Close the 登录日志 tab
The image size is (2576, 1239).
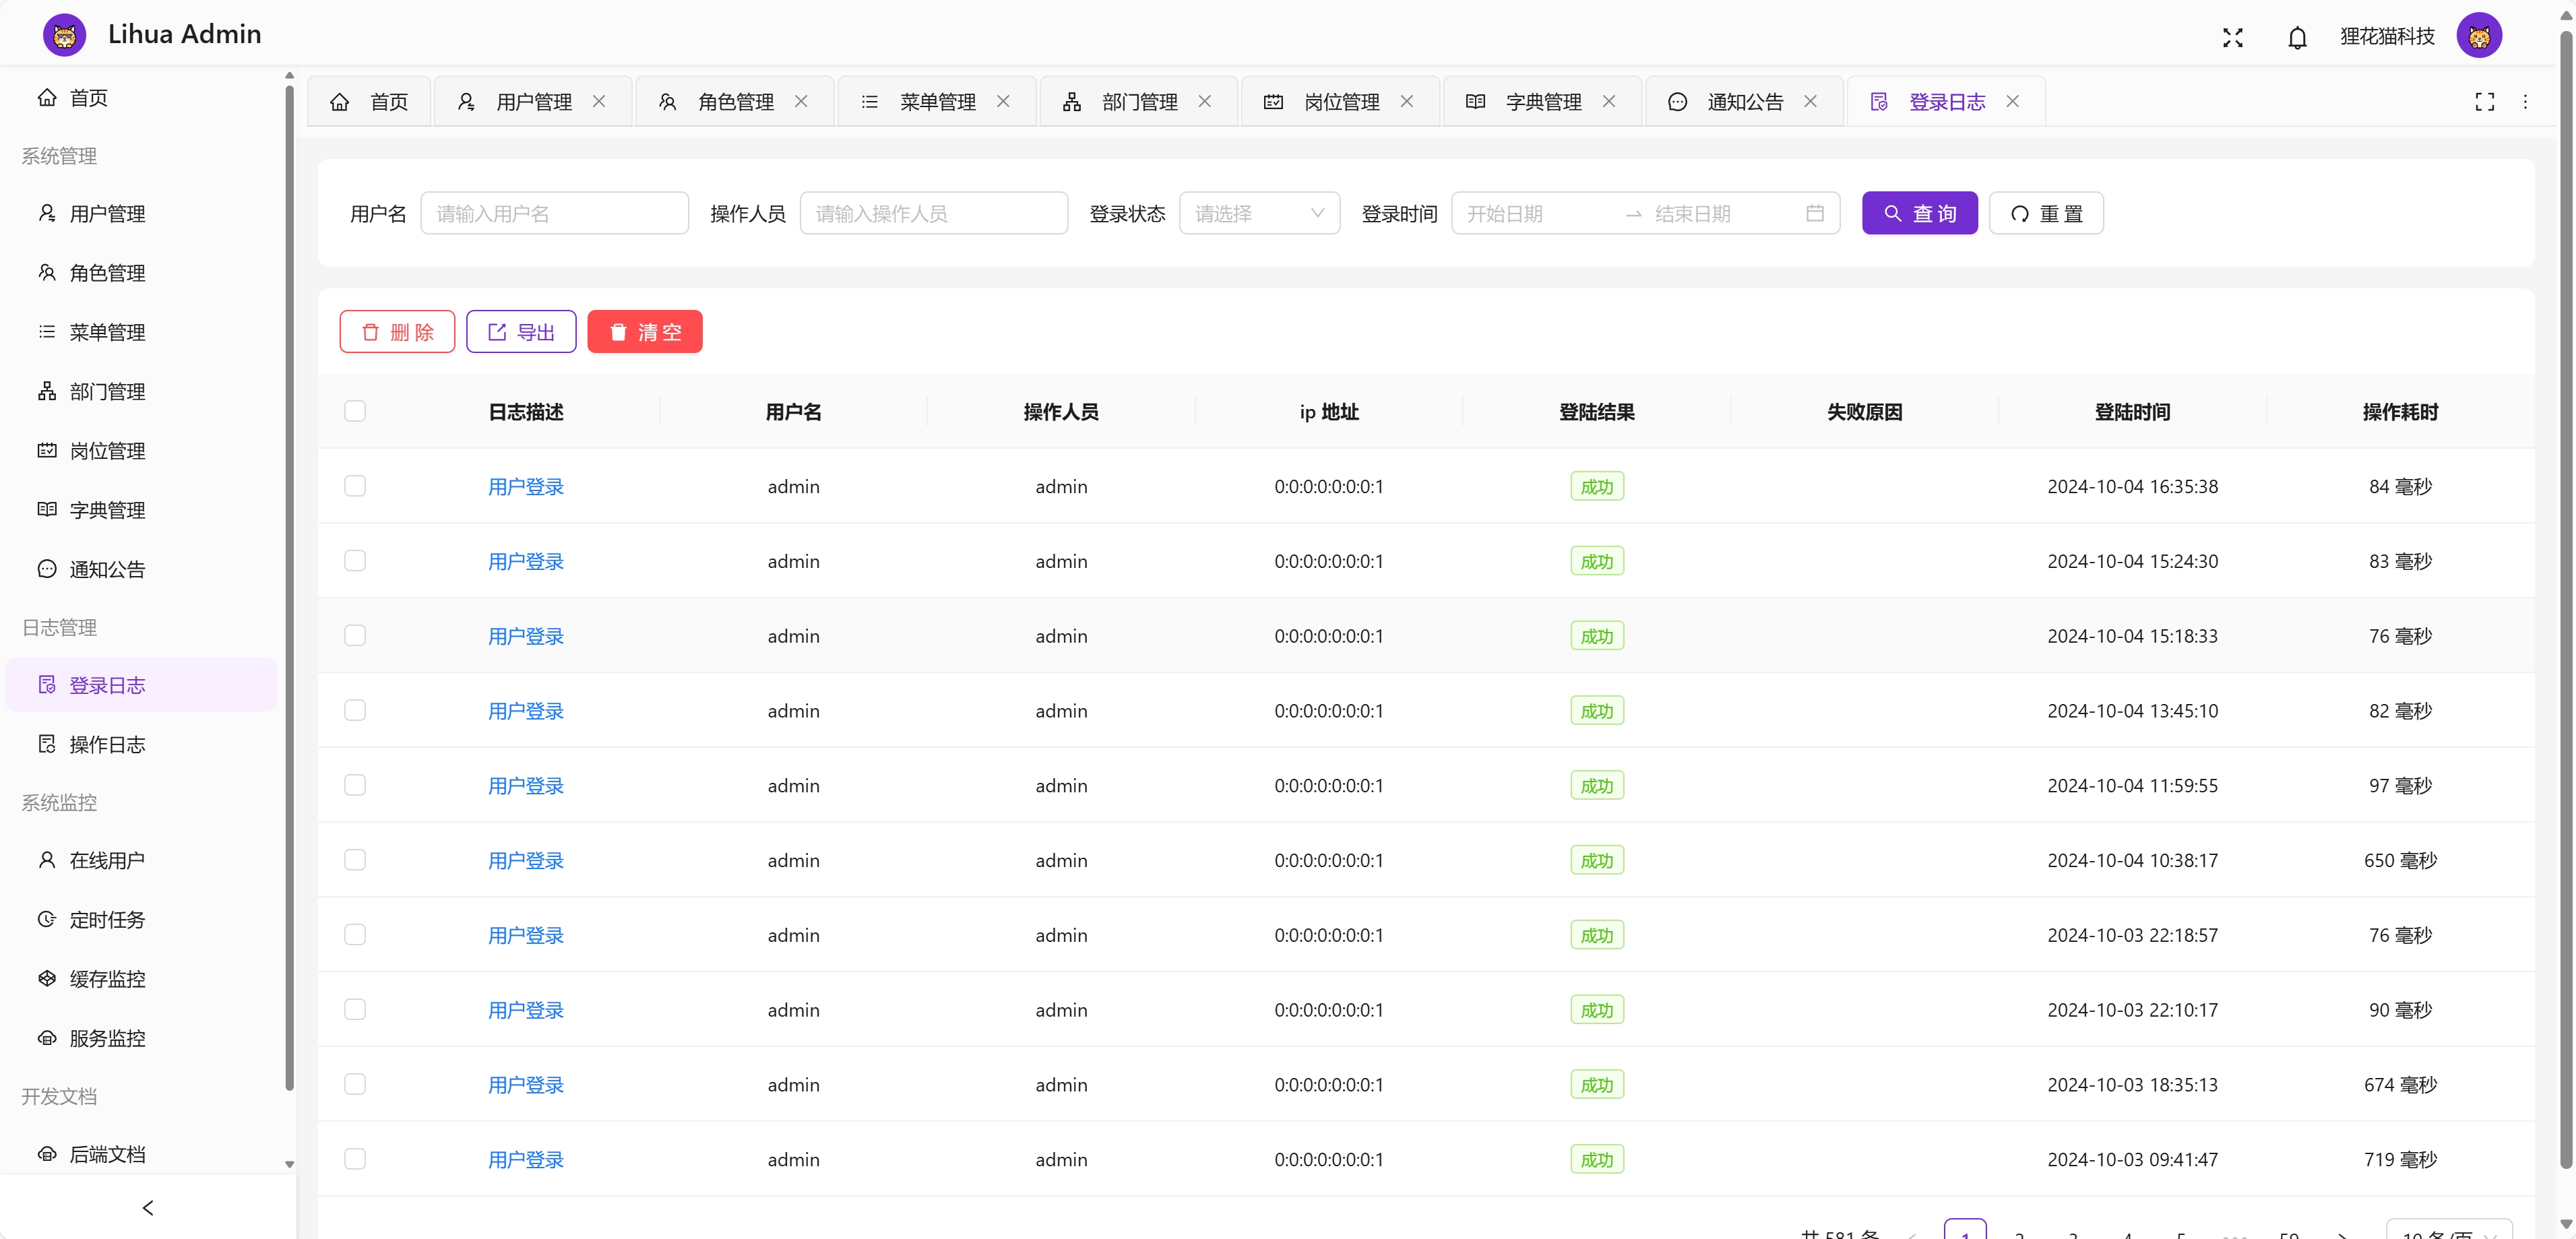pyautogui.click(x=2013, y=101)
